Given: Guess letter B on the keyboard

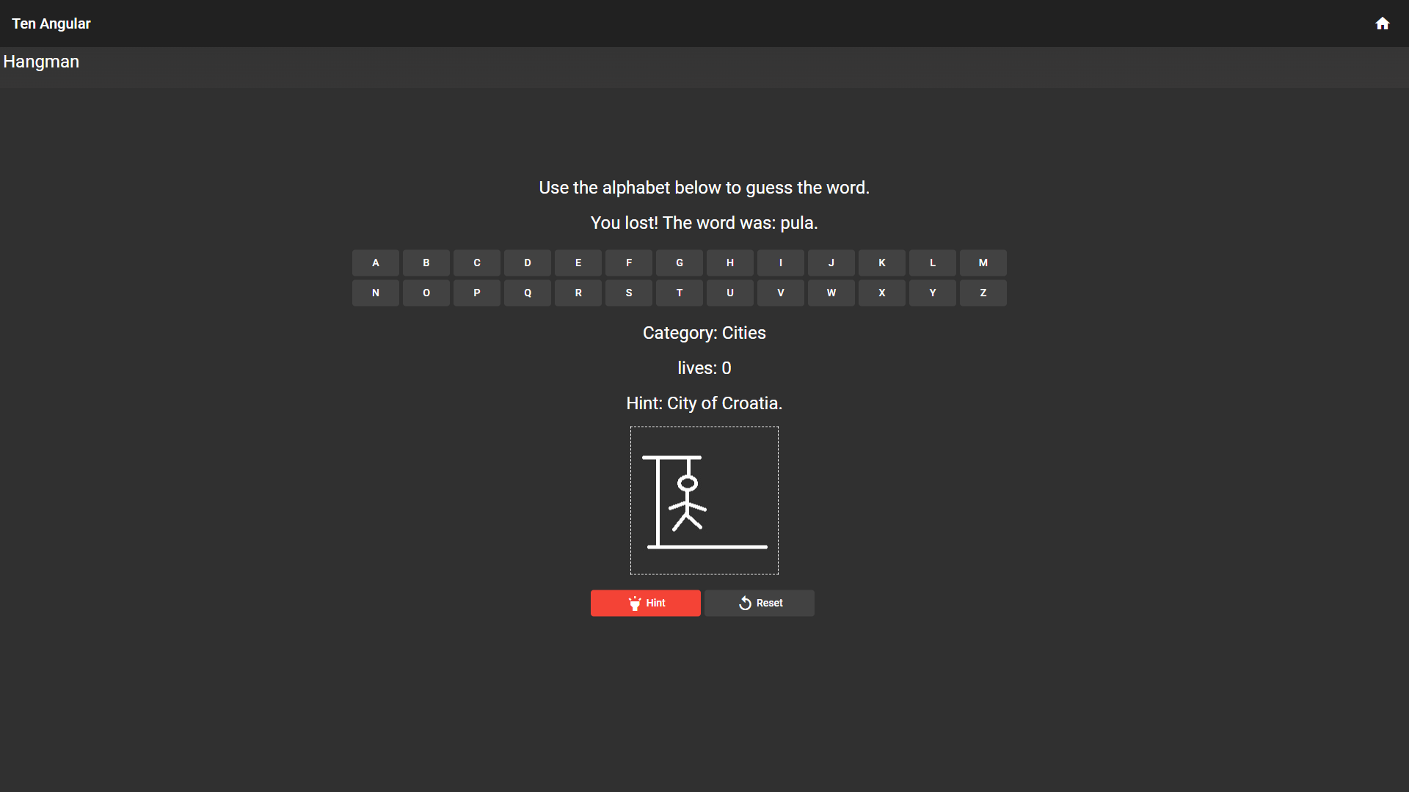Looking at the screenshot, I should point(426,263).
